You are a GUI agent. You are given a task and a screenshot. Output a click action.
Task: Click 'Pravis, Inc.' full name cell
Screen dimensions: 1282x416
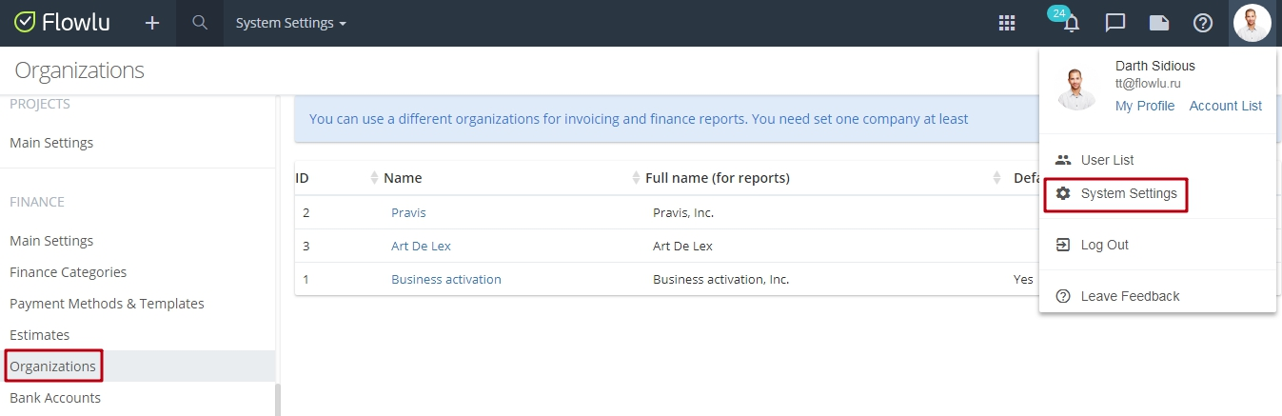[x=683, y=212]
